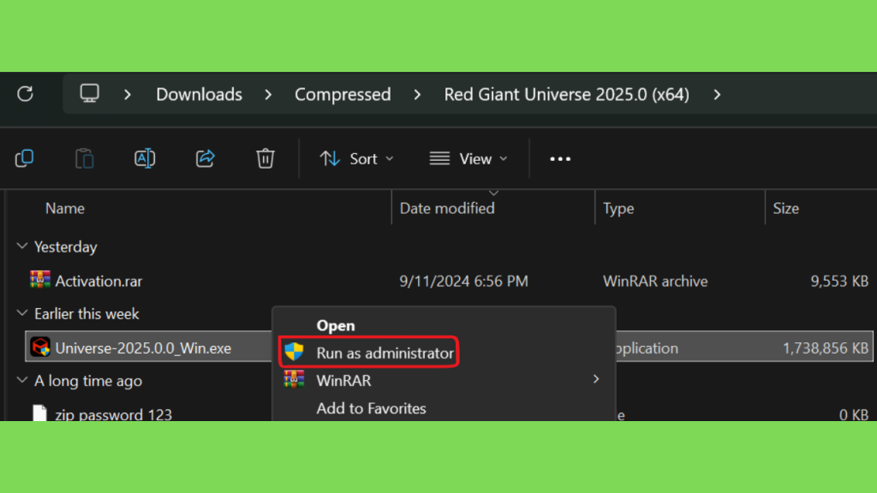Click the This PC monitor icon

89,93
